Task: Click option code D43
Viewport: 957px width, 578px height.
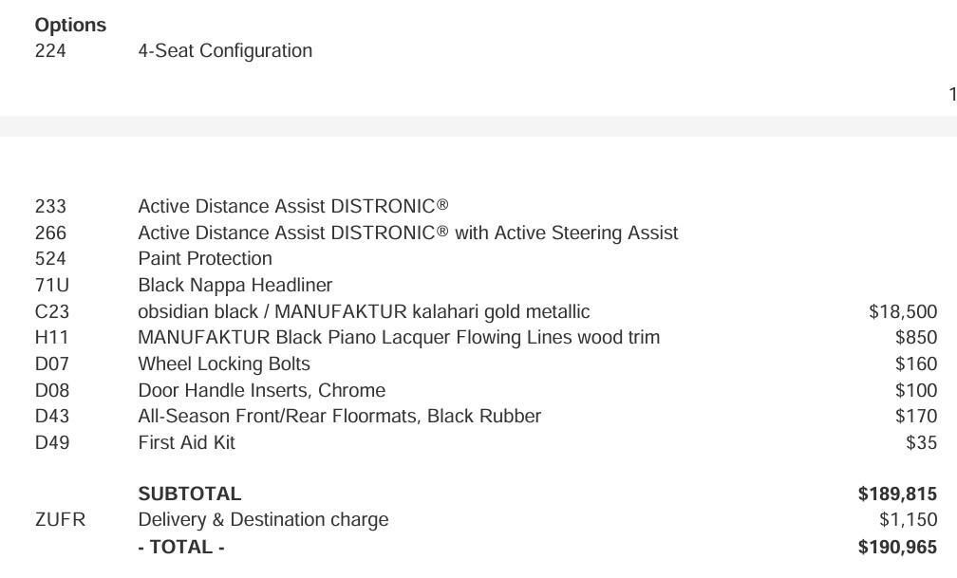Action: click(x=51, y=416)
